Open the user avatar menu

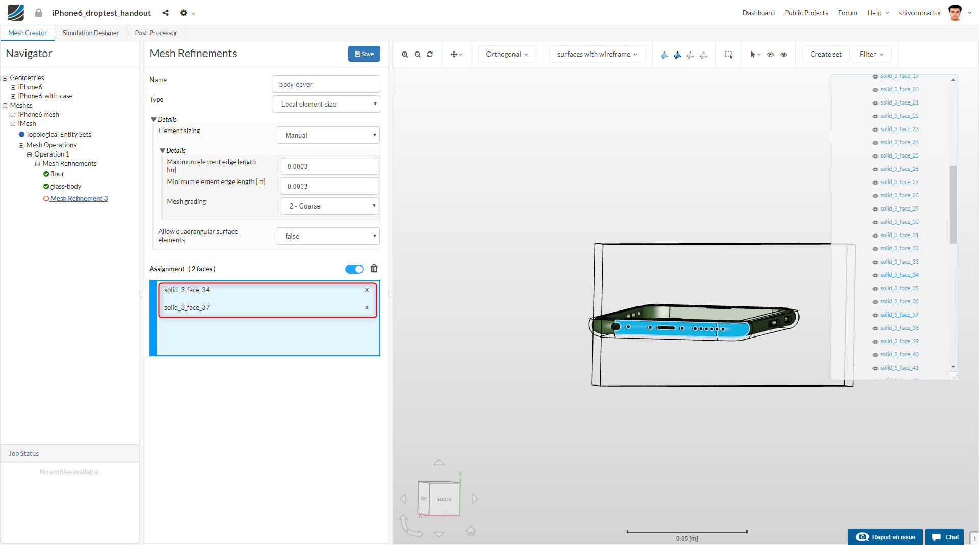point(960,13)
